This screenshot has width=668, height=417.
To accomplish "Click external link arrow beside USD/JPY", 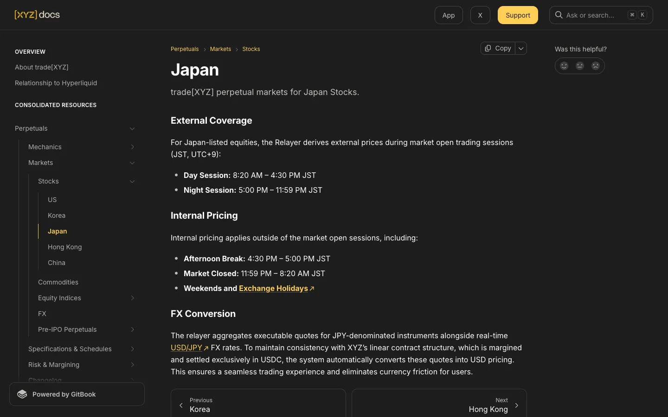I will pyautogui.click(x=206, y=348).
